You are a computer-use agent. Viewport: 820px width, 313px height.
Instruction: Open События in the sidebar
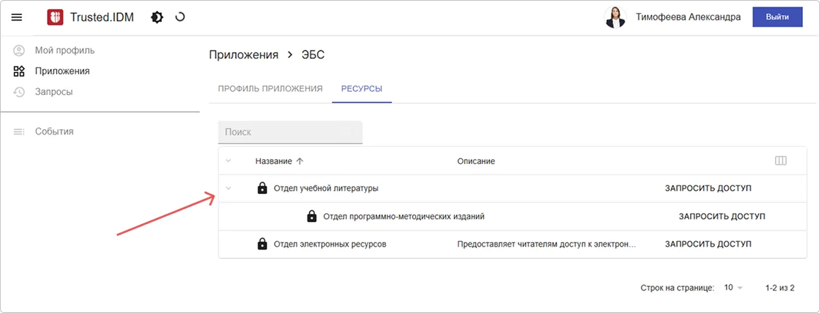(x=54, y=131)
